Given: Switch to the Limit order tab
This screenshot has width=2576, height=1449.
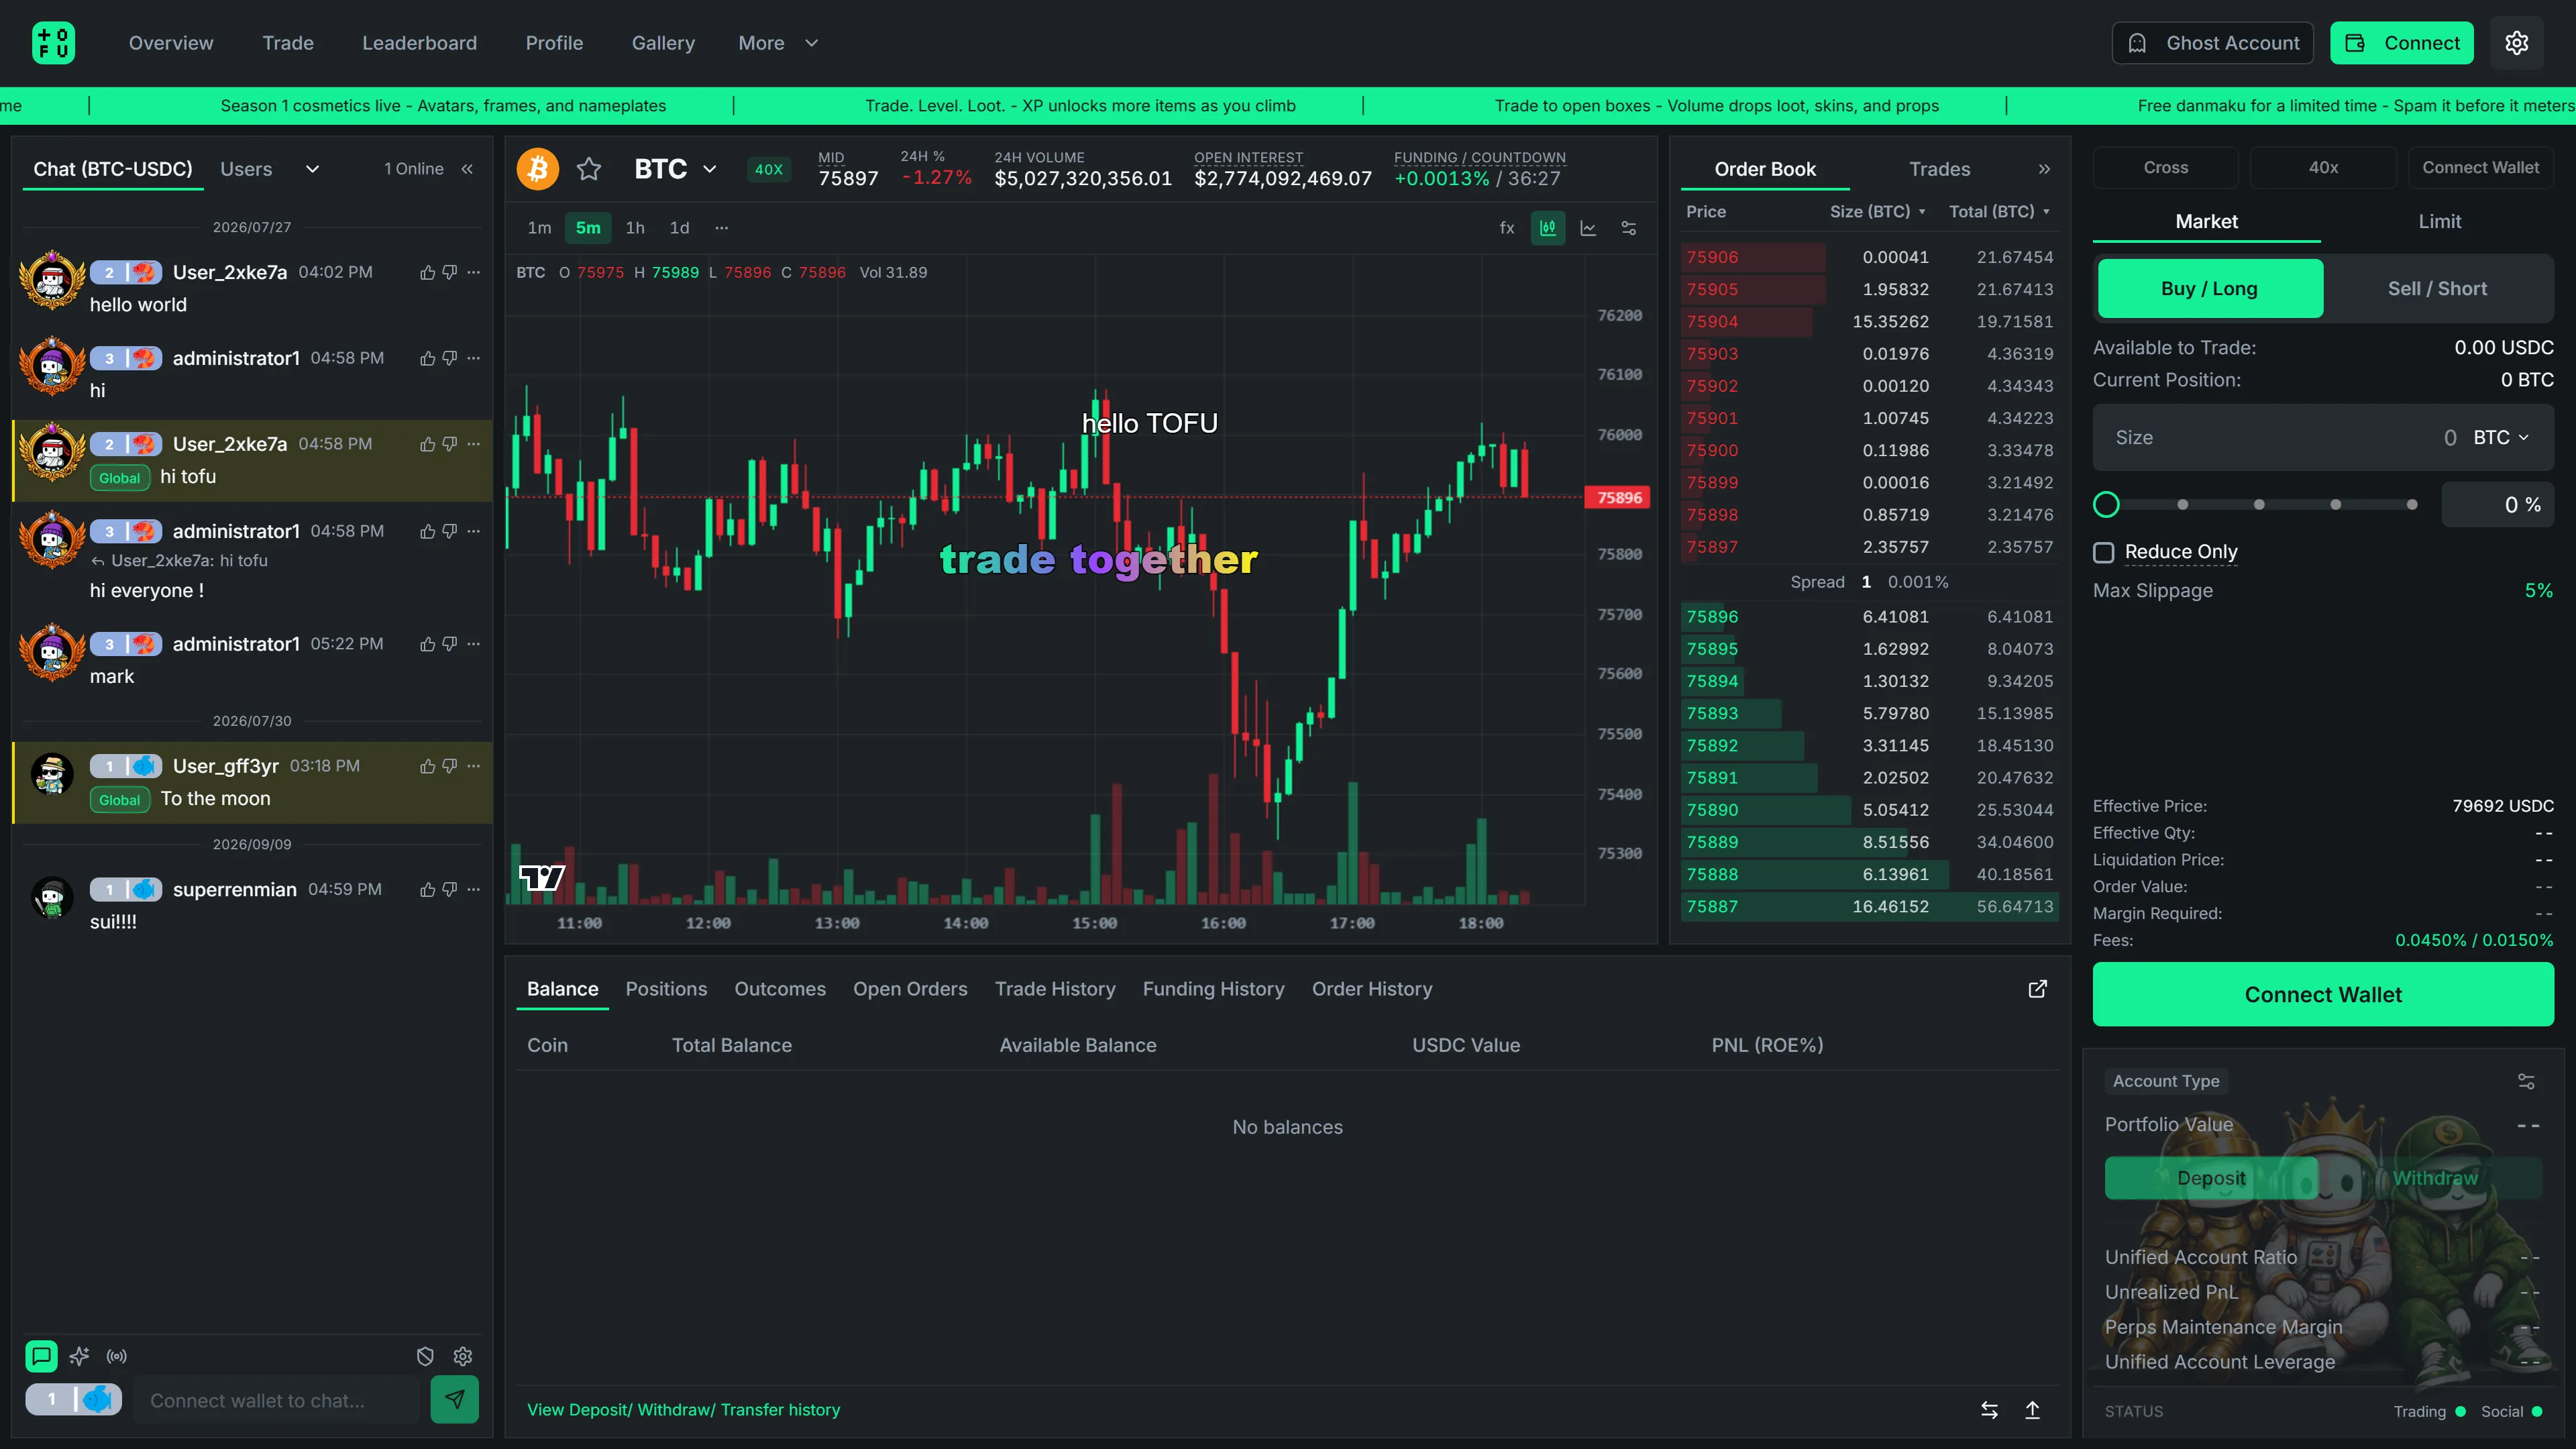Looking at the screenshot, I should 2439,221.
